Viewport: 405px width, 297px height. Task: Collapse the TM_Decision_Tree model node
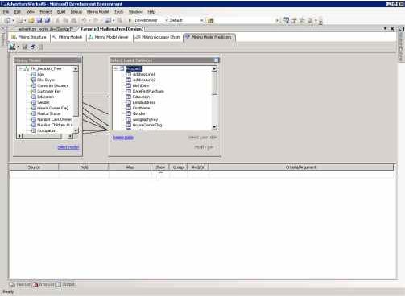point(20,69)
